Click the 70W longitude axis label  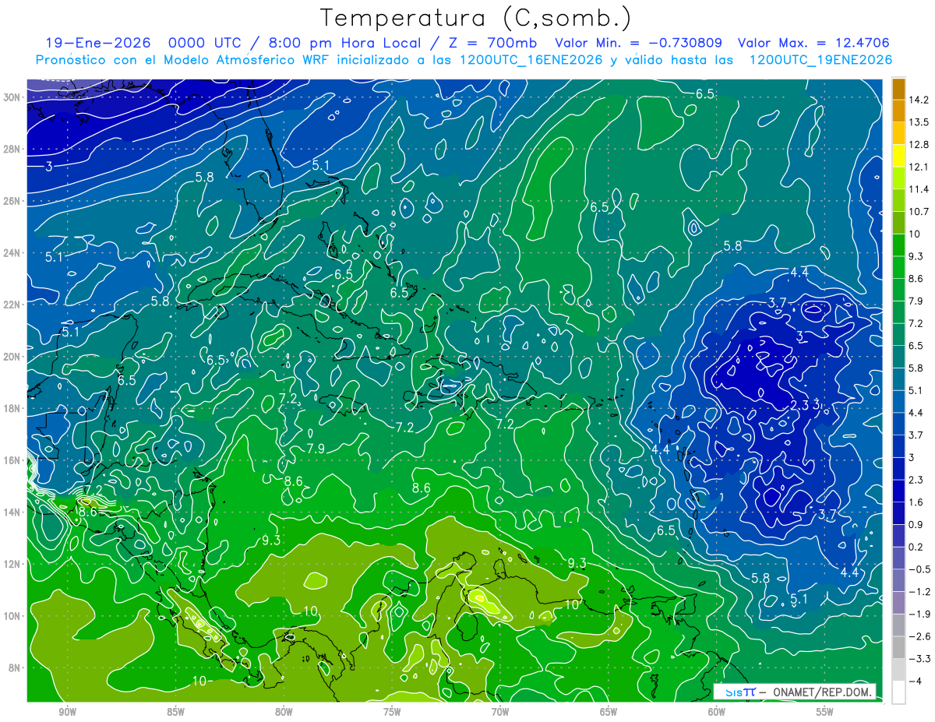(500, 711)
